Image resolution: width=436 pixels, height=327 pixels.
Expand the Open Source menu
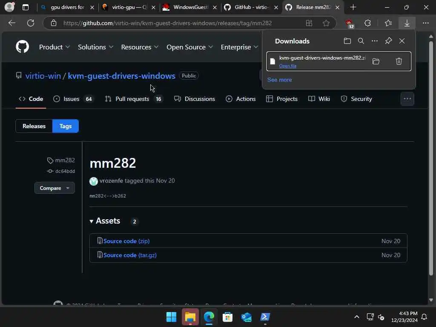(189, 47)
